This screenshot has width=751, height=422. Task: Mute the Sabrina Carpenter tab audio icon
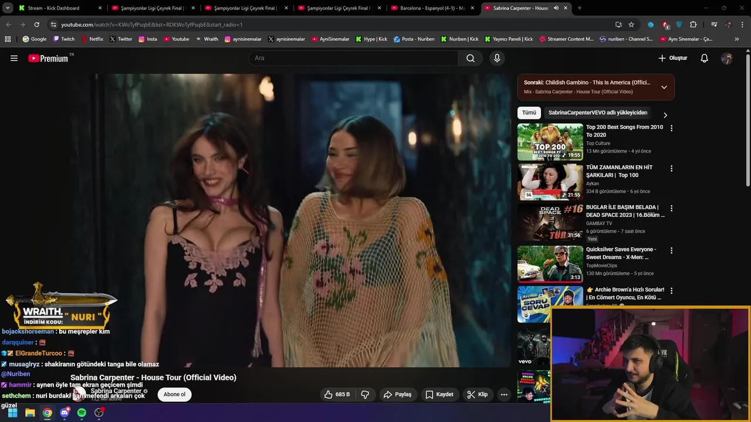pos(556,8)
